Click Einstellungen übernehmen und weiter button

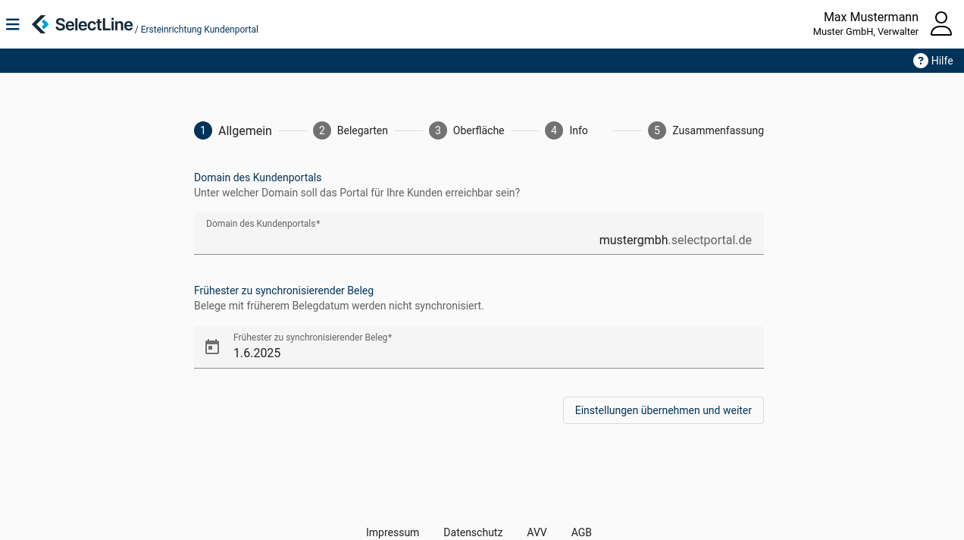click(663, 410)
